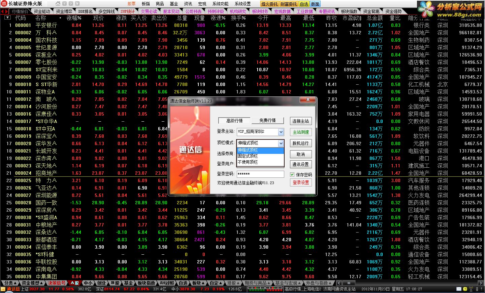485x293 pixels.
Task: Go forward with the right arrow icon
Action: 70,4
